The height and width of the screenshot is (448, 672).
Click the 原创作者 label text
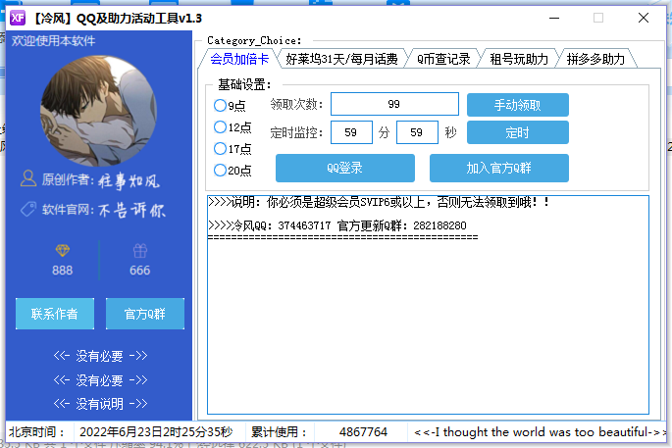pyautogui.click(x=68, y=179)
